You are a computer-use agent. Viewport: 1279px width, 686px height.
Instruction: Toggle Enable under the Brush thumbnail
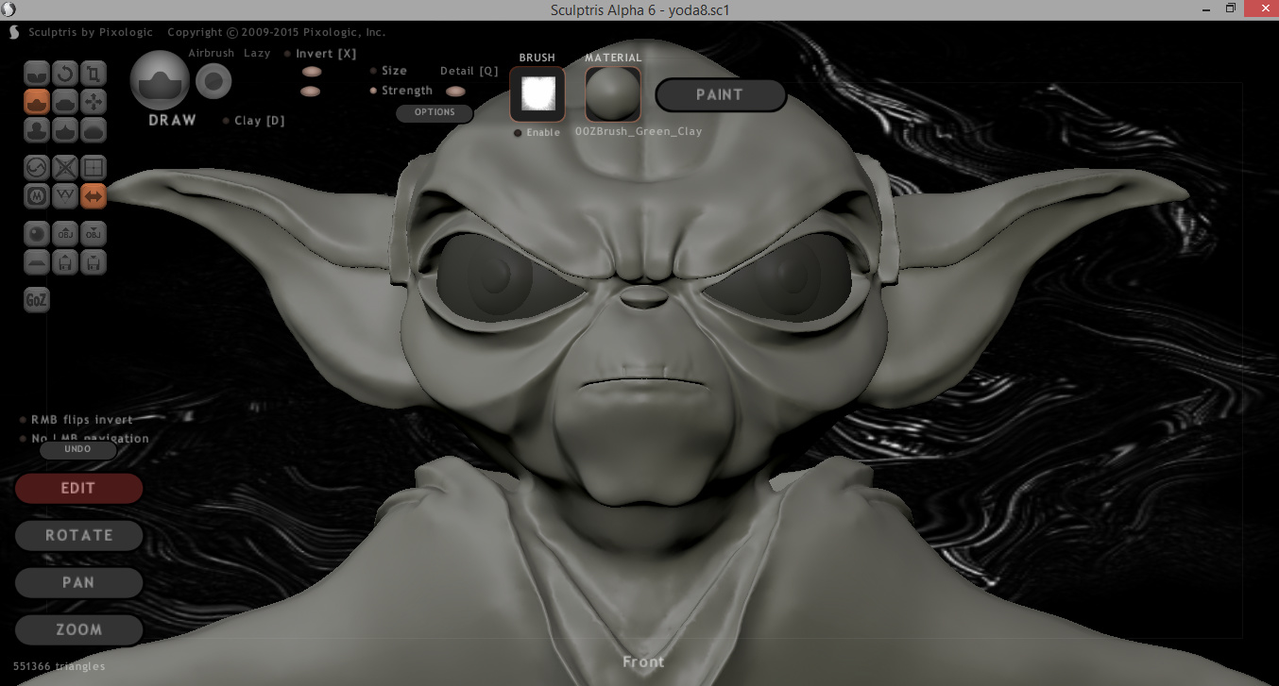pos(537,133)
